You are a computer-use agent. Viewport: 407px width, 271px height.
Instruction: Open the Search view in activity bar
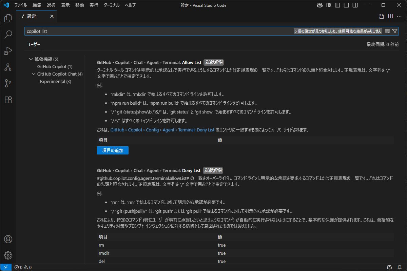point(8,35)
